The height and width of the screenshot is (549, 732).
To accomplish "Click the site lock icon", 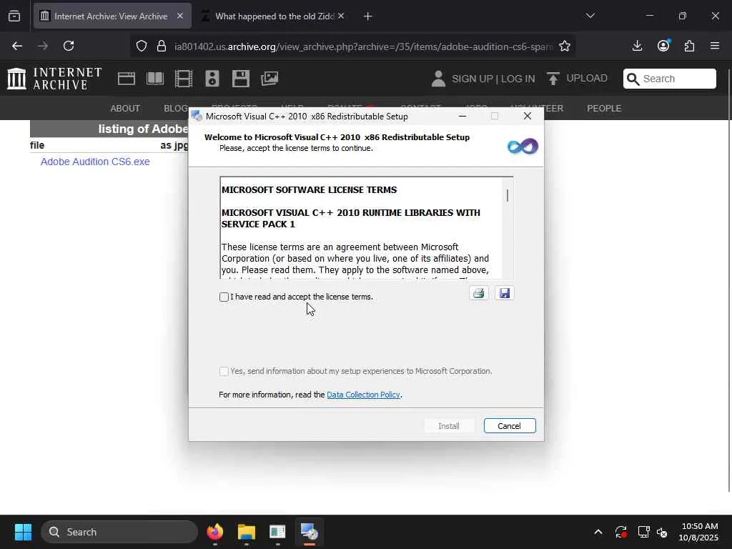I will pos(162,46).
